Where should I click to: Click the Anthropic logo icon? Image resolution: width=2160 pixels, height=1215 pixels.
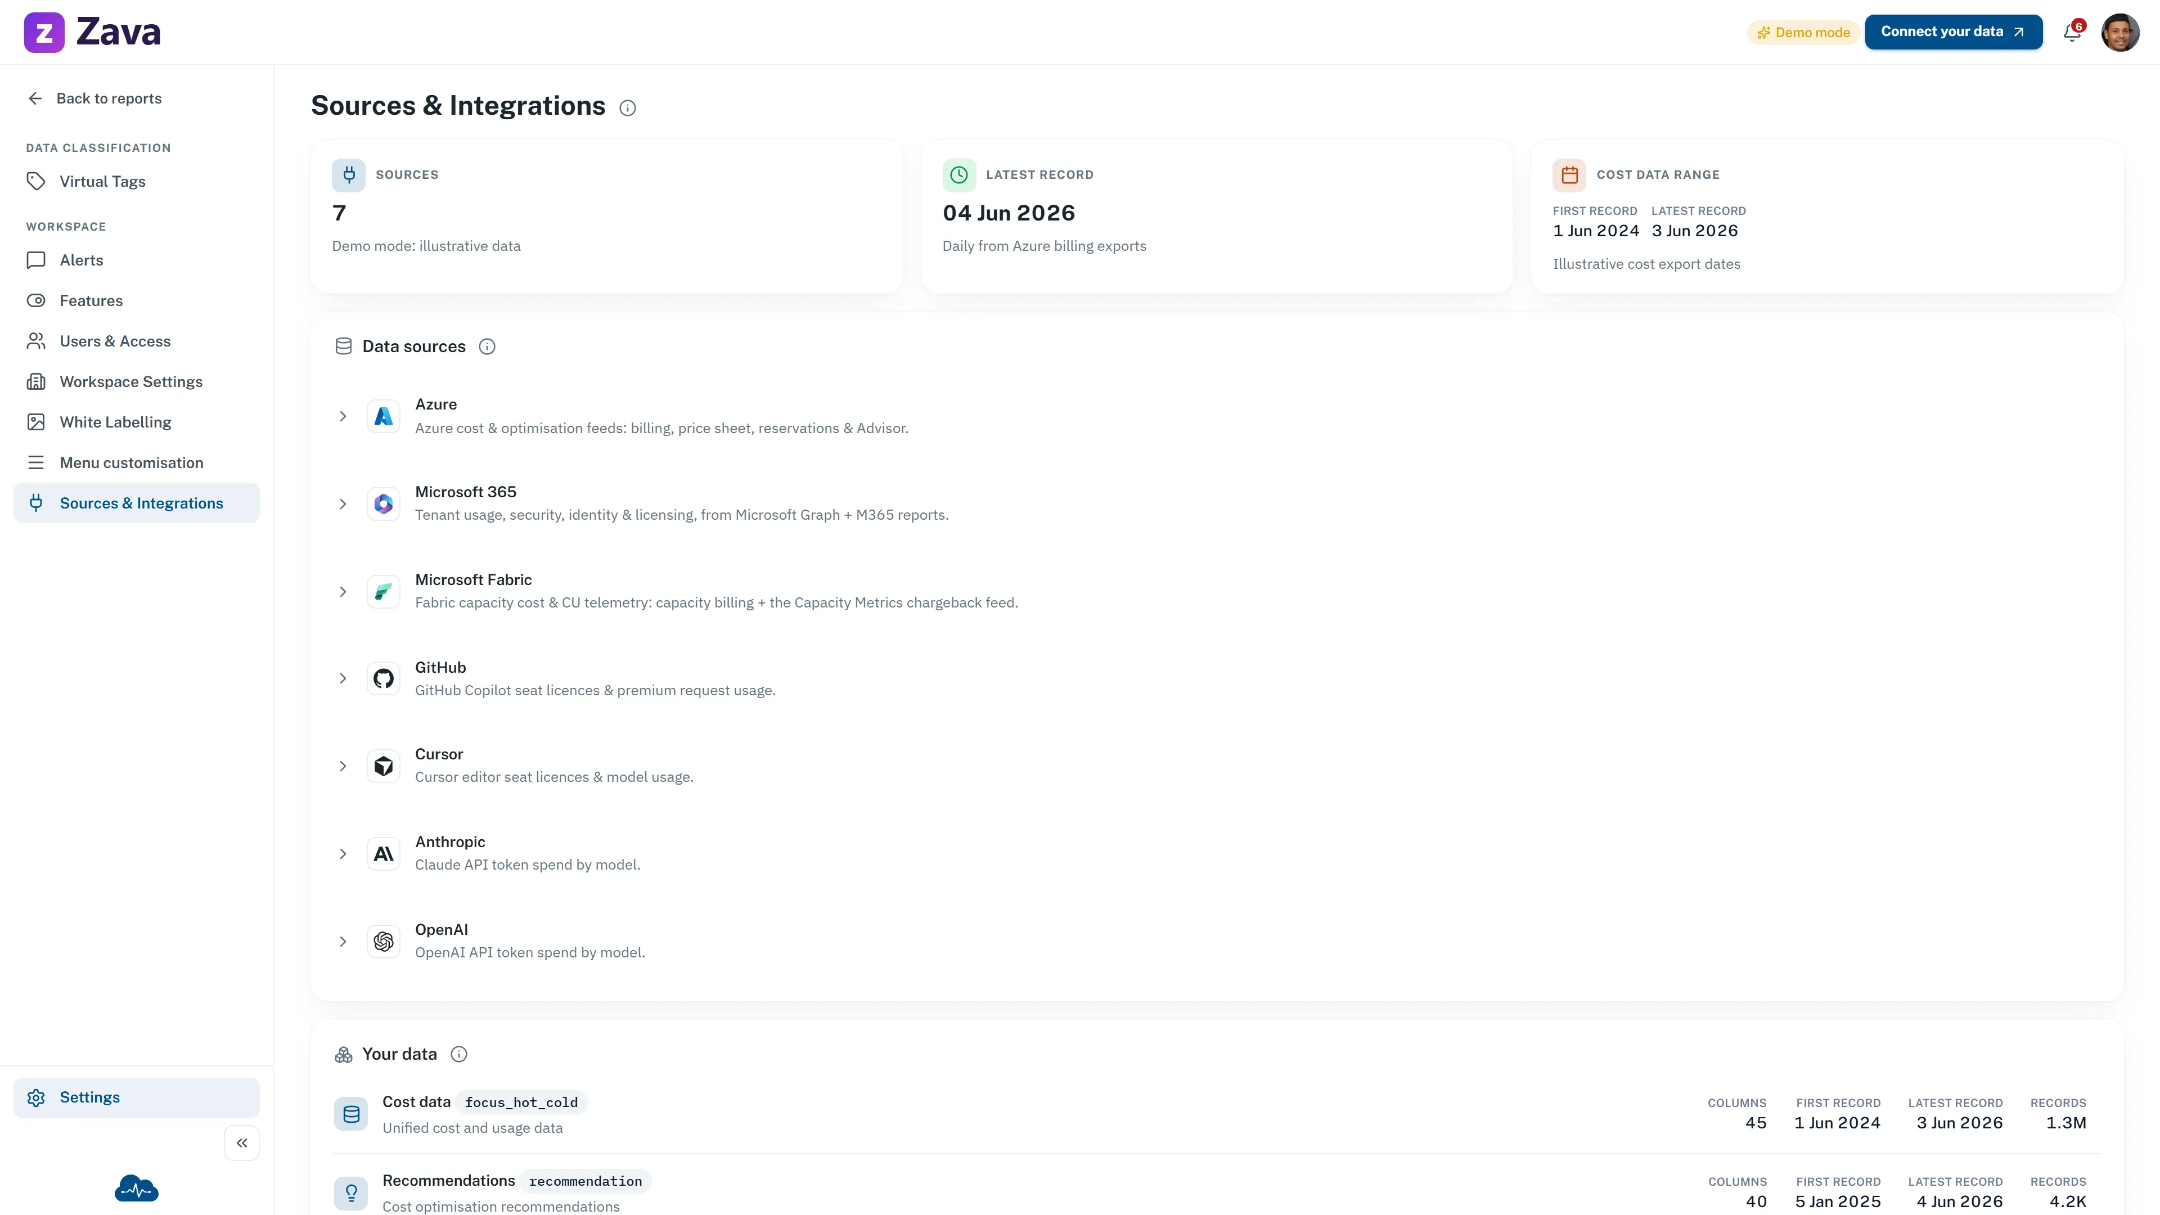tap(383, 854)
